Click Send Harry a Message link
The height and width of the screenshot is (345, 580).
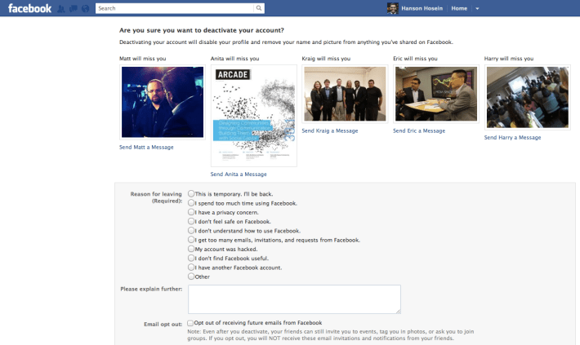coord(512,137)
